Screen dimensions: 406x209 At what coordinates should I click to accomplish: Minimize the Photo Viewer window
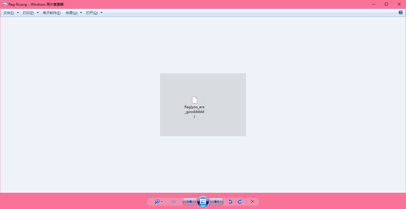click(374, 4)
